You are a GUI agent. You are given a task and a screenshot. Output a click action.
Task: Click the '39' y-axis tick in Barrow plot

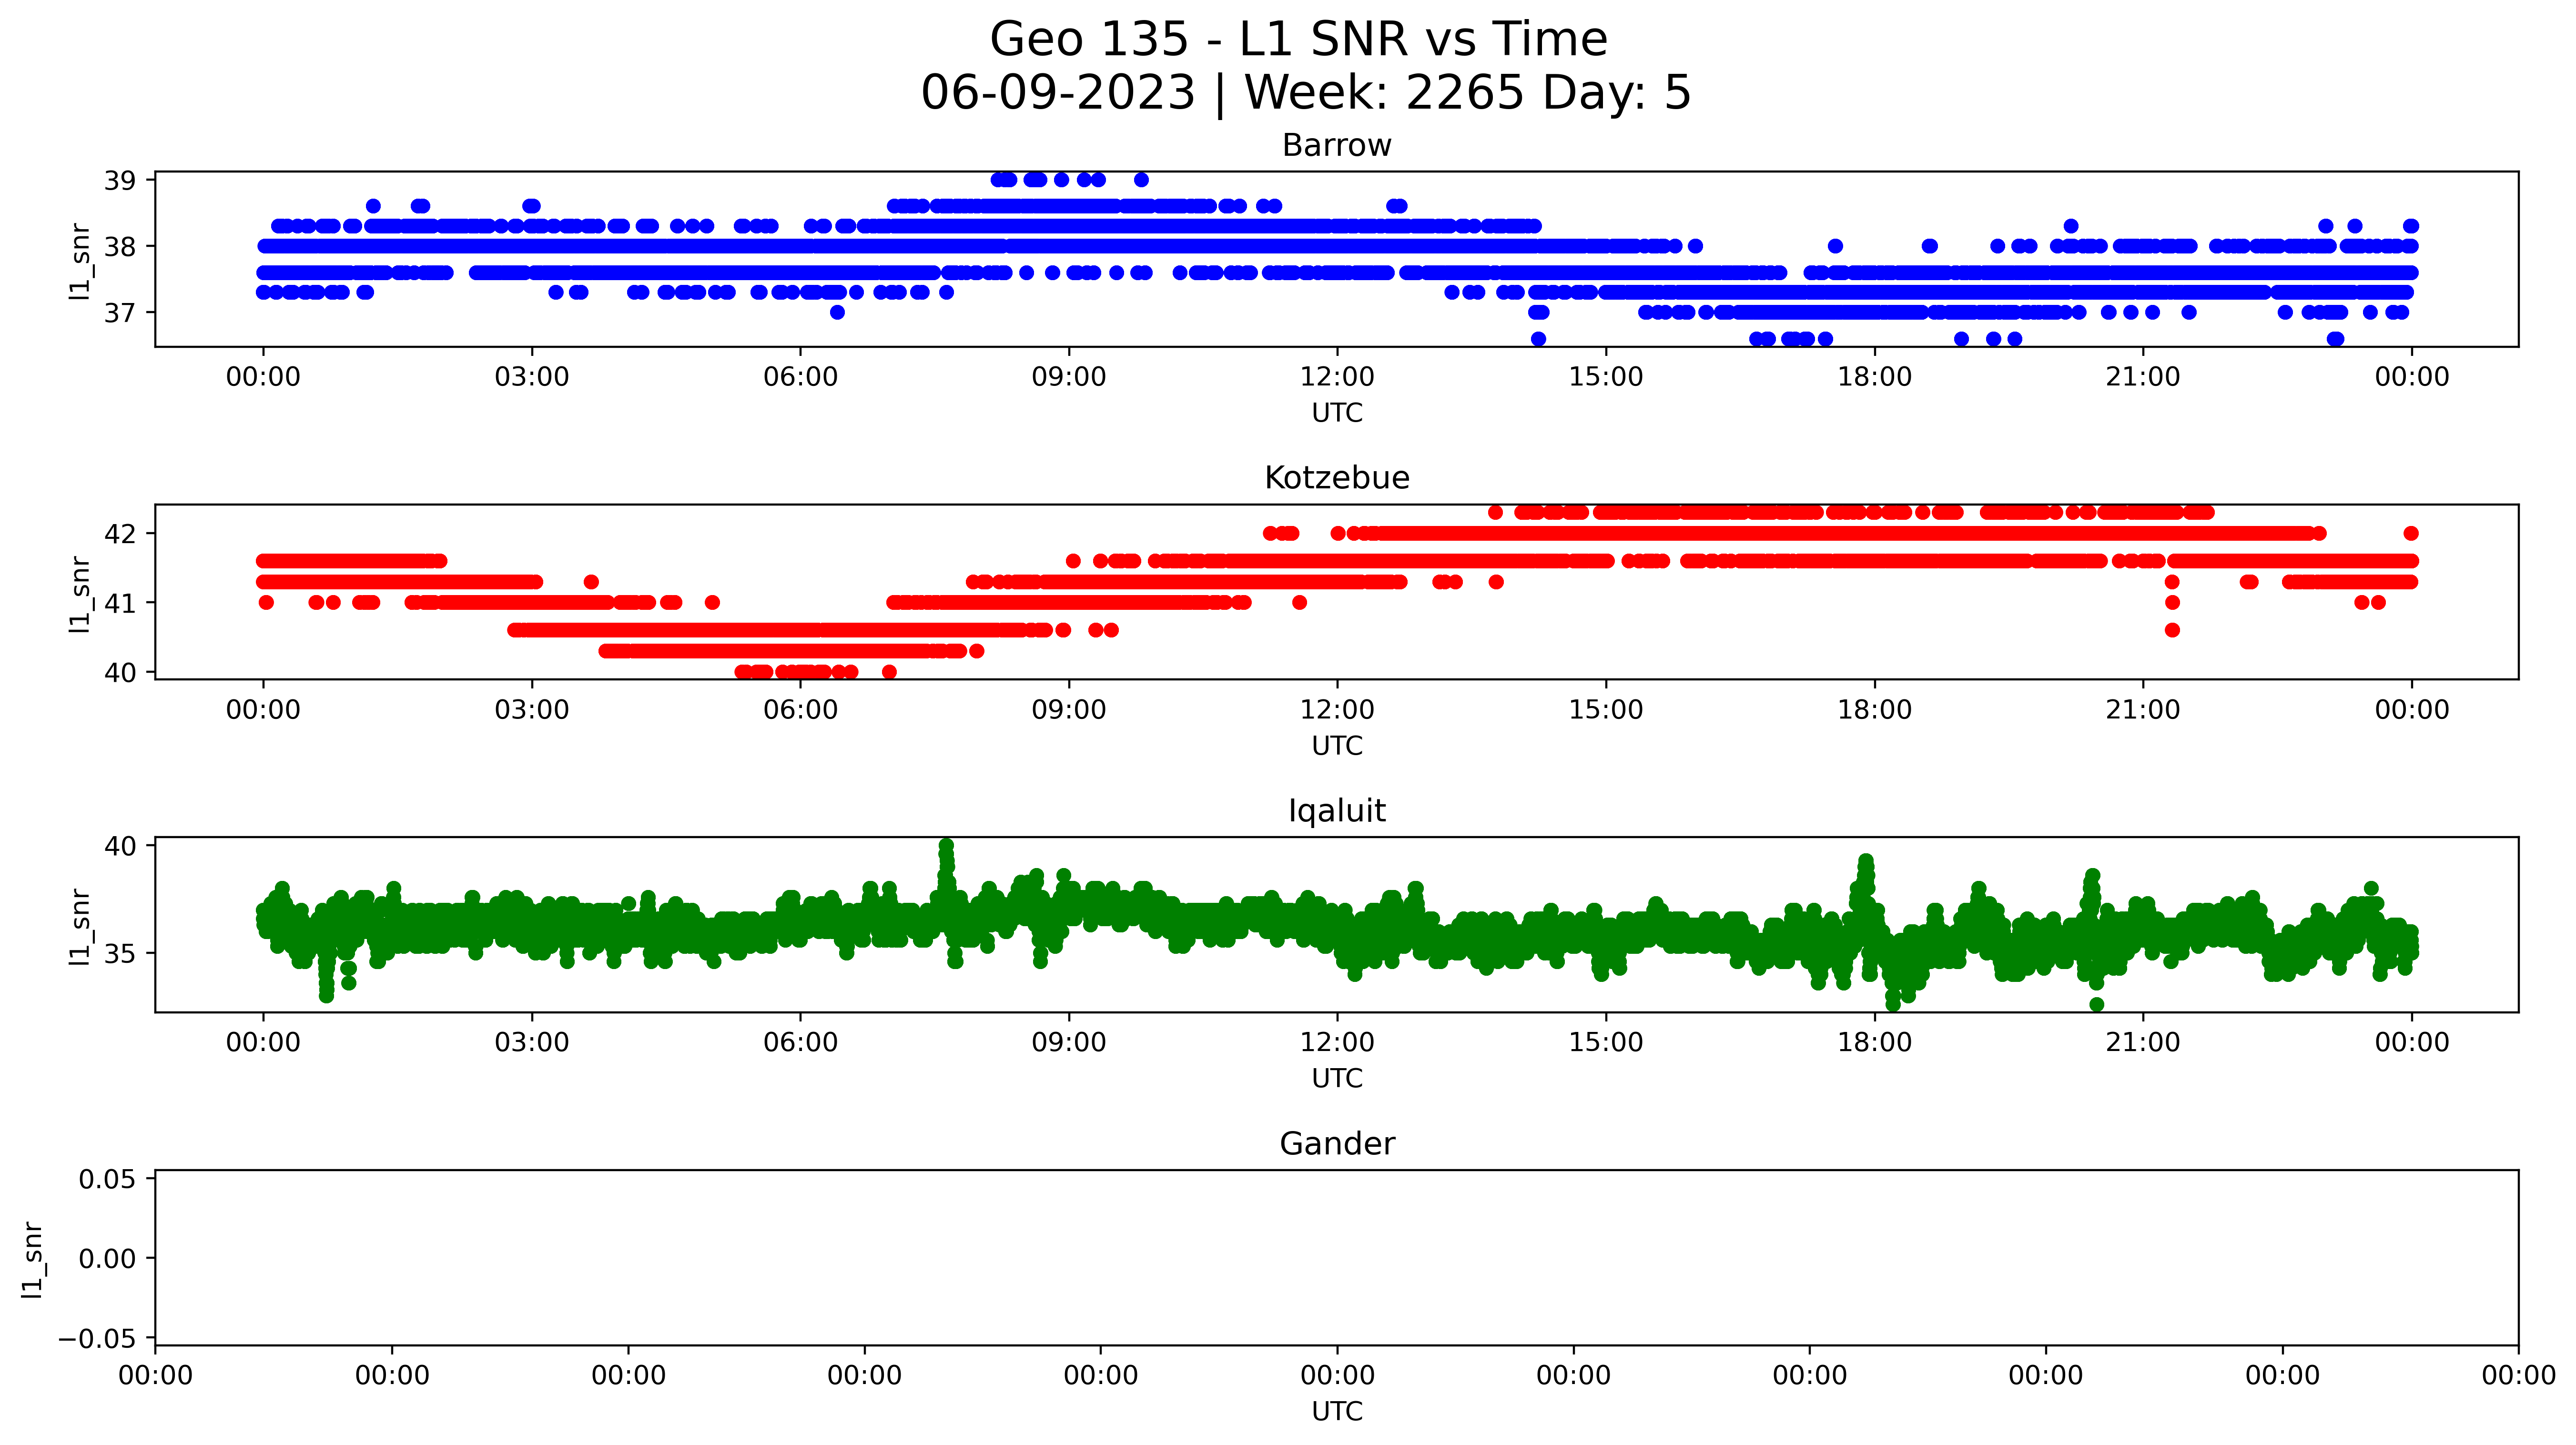[120, 181]
